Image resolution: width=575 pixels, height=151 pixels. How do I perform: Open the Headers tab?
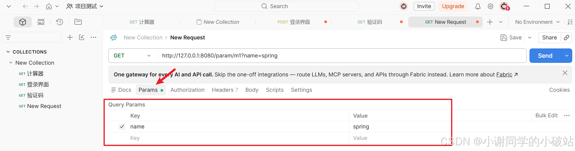(225, 90)
